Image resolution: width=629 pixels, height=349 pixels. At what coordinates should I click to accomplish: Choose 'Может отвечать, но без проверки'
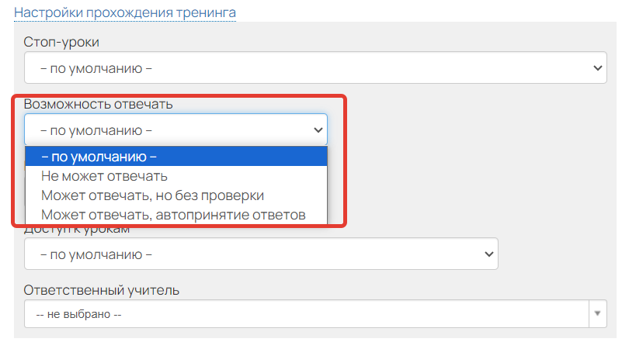pyautogui.click(x=176, y=195)
